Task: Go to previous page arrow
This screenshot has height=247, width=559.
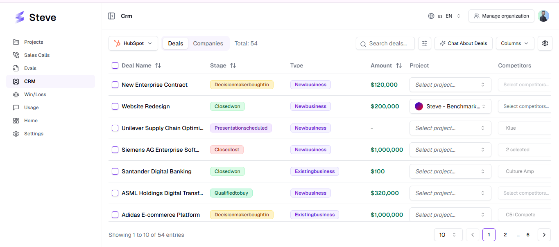Action: coord(473,235)
